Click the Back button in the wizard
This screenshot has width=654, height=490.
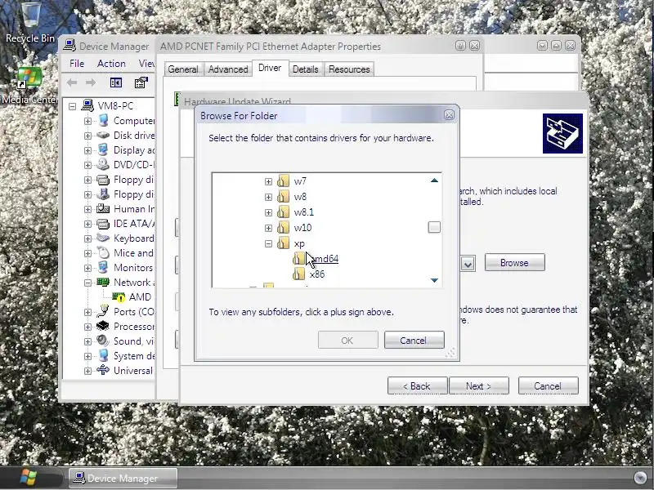coord(417,385)
